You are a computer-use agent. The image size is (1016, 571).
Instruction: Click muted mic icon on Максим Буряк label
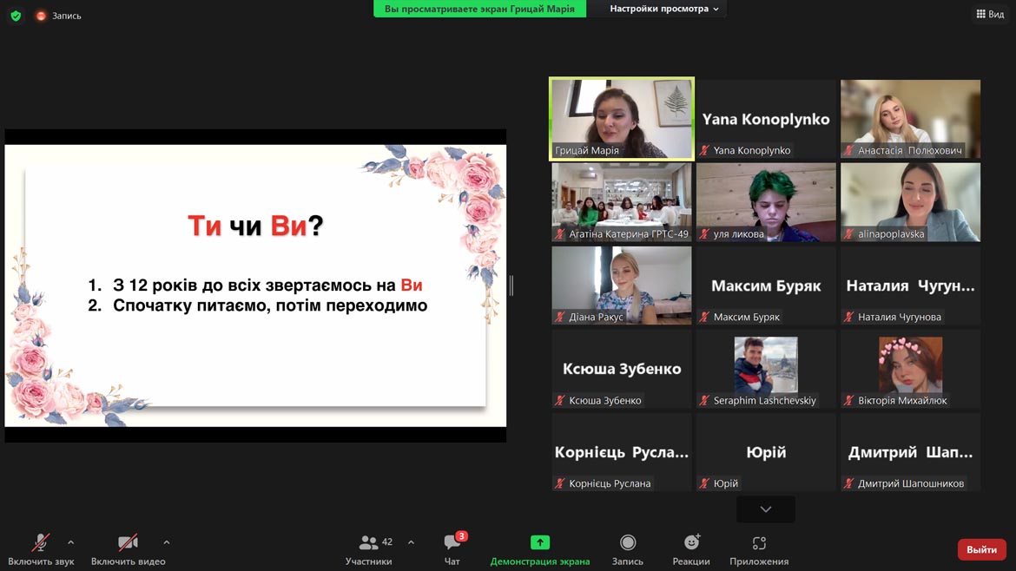click(704, 317)
